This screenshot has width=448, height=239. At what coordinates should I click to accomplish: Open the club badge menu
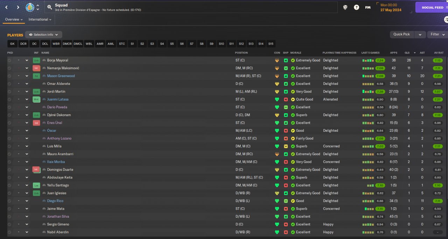30,7
